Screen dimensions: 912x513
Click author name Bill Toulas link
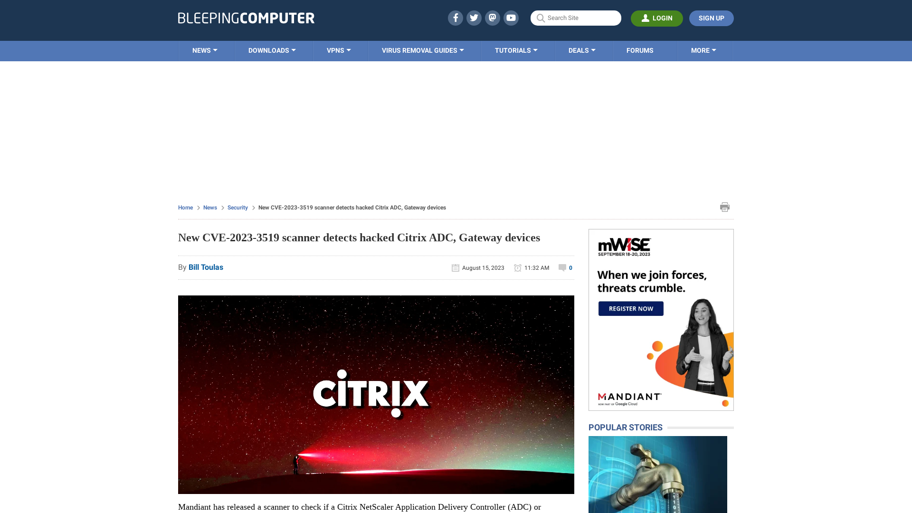click(x=206, y=267)
